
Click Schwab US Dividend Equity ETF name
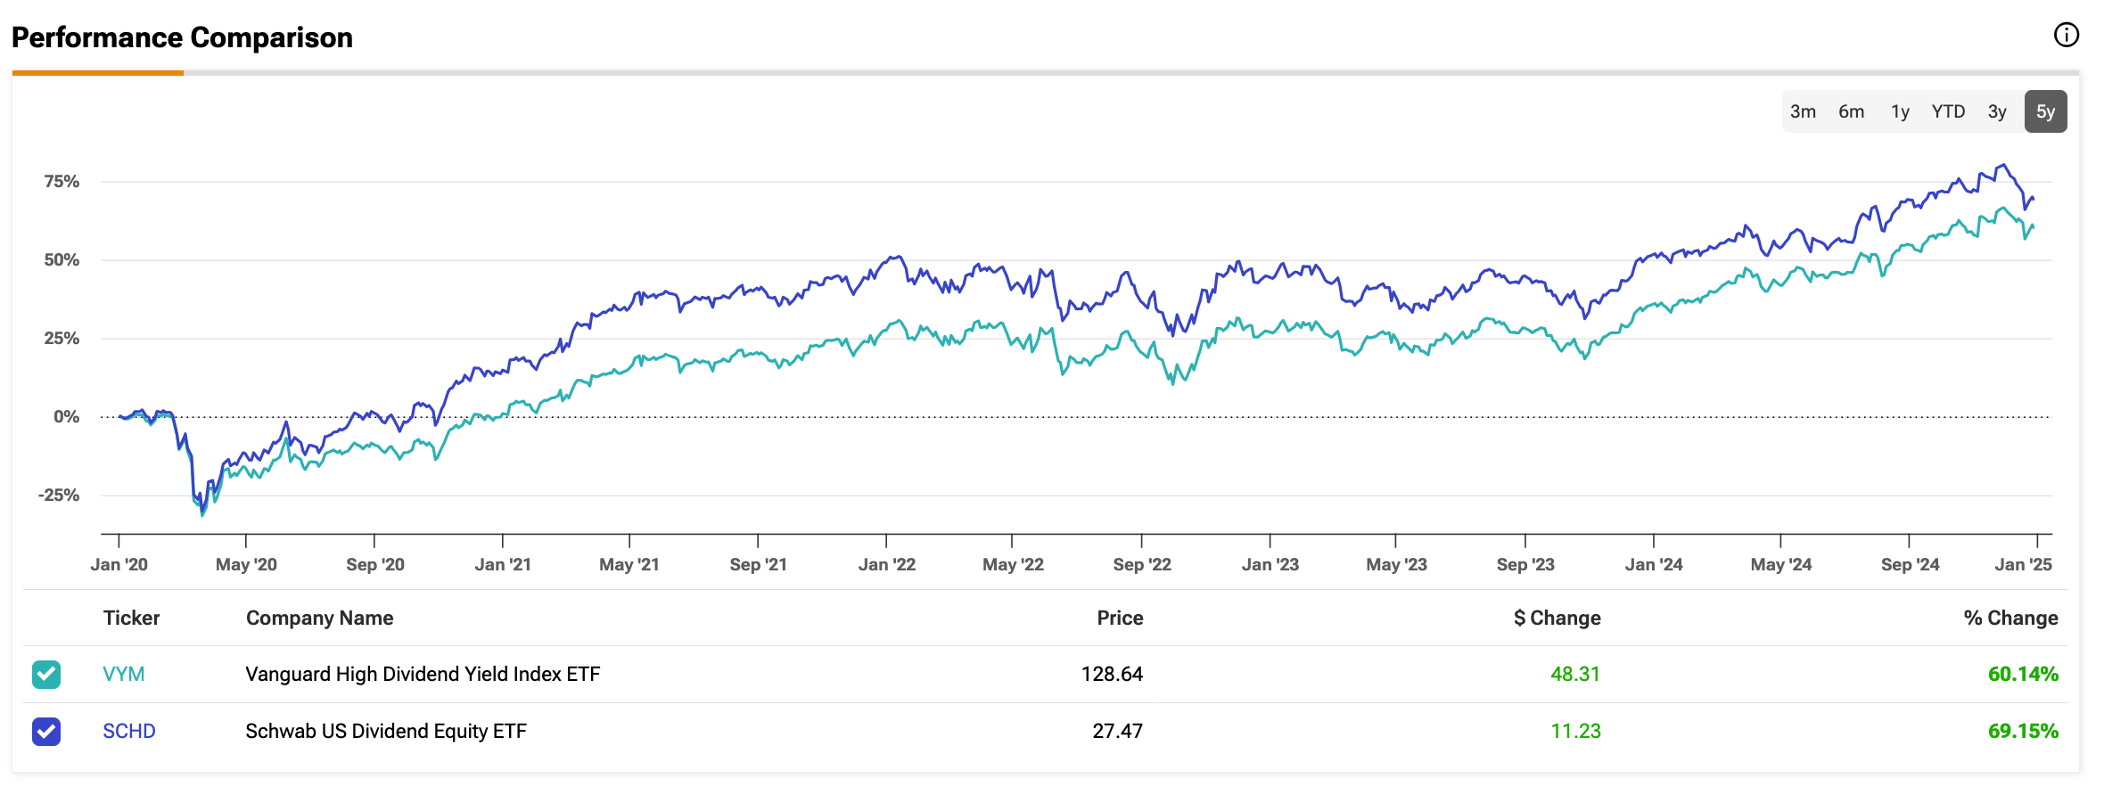[x=386, y=732]
